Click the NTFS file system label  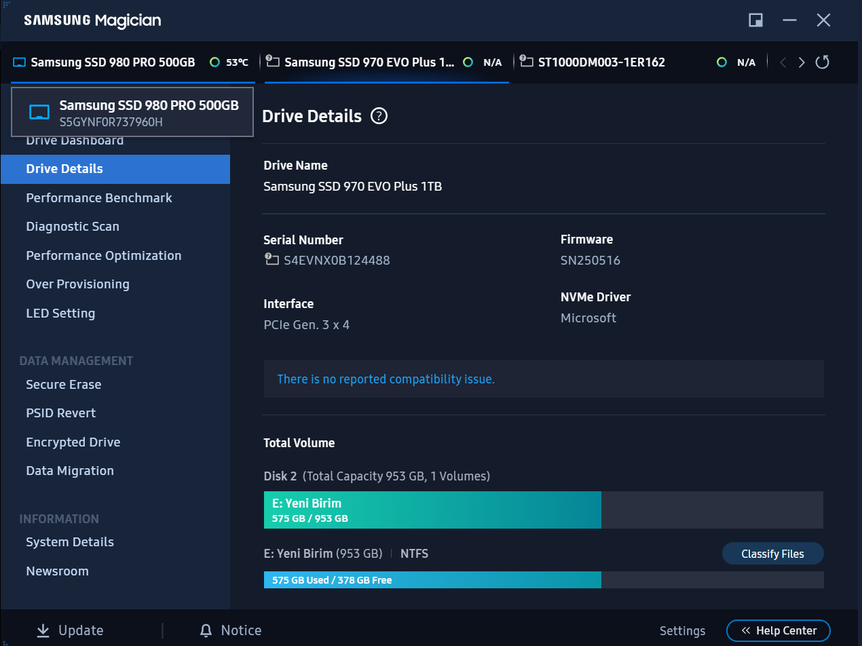pos(414,554)
